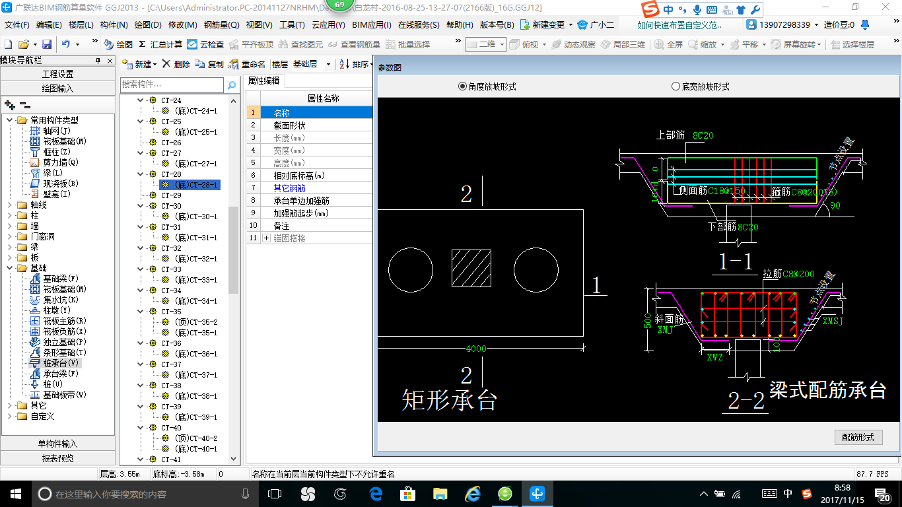Expand the 自定义 tree node

(10, 416)
